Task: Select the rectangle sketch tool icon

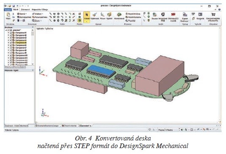Action: tap(54, 14)
